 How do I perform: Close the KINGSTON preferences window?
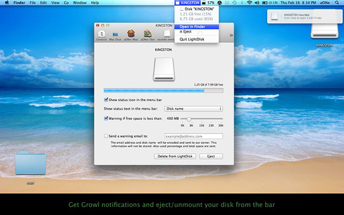click(98, 25)
